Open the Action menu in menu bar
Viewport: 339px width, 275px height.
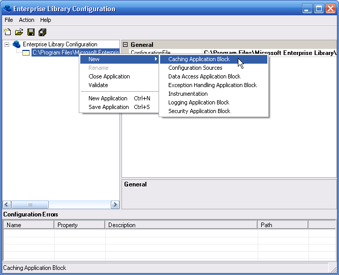[x=26, y=20]
